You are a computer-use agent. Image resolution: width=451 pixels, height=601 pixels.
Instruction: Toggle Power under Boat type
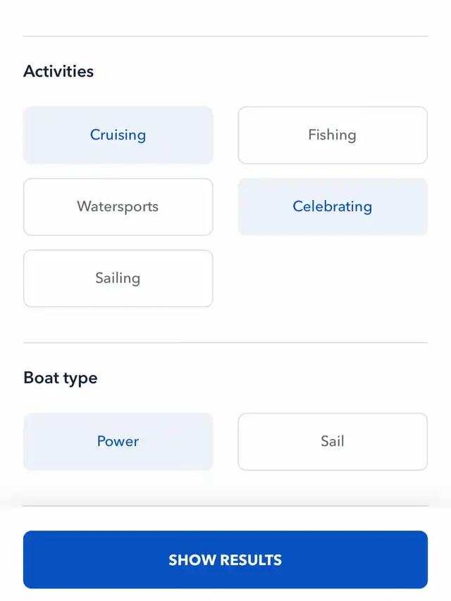click(118, 442)
